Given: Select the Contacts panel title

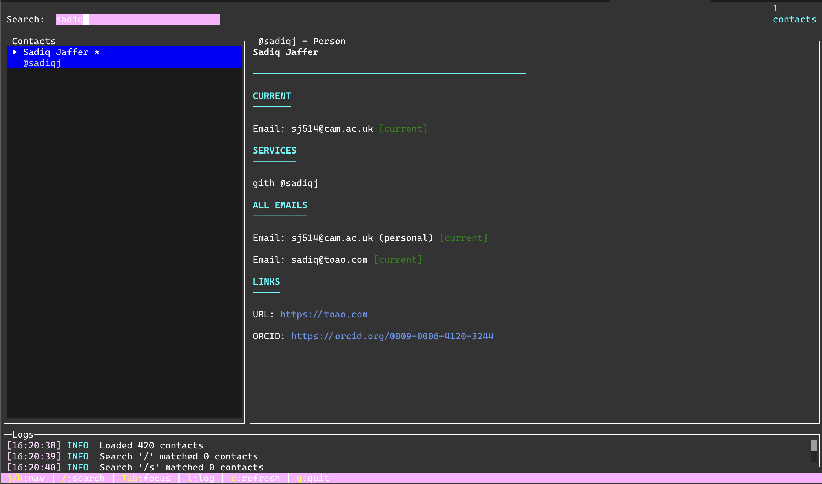Looking at the screenshot, I should (x=34, y=41).
